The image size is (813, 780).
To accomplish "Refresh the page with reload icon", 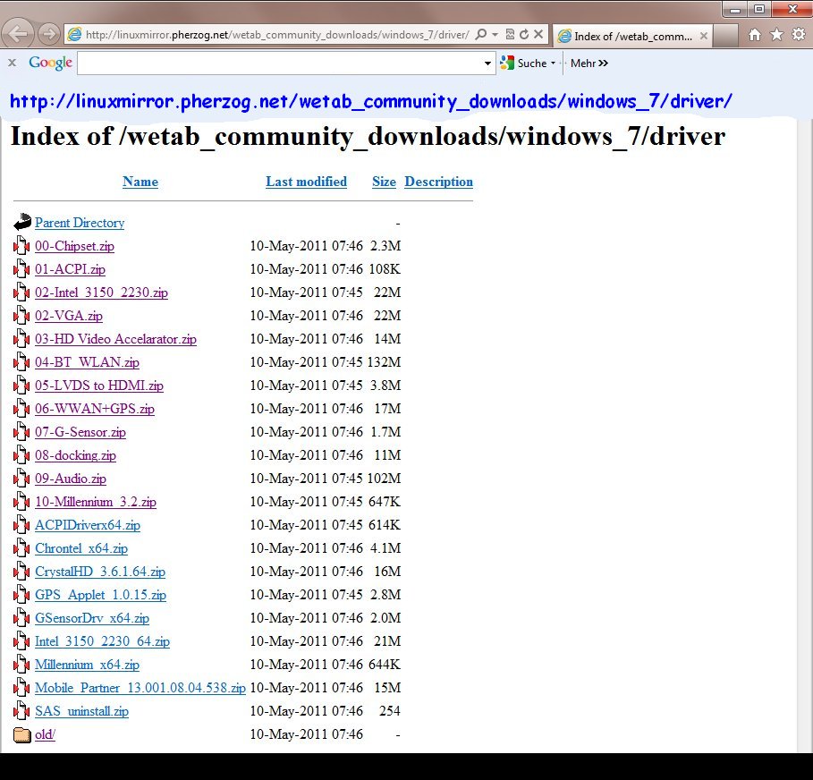I will click(x=524, y=34).
